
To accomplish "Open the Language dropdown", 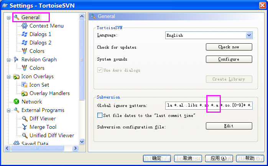I will pyautogui.click(x=249, y=35).
